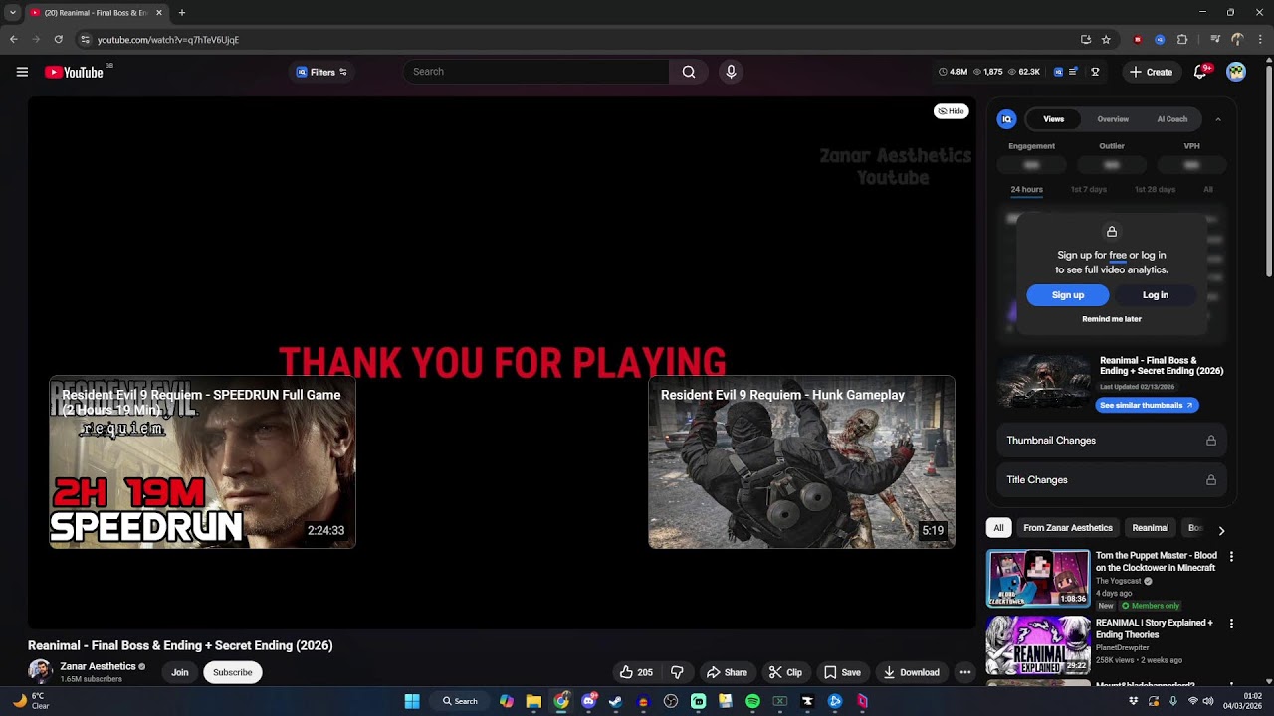Open Chrome media controls icon
Screen dimensions: 1274x716
pyautogui.click(x=1215, y=40)
